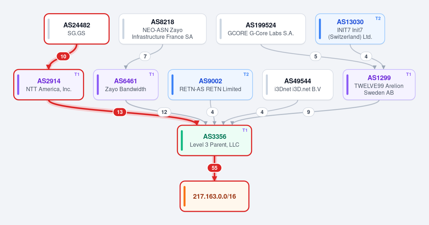Viewport: 429px width, 225px height.
Task: Click the red edge label 55
Action: 214,168
